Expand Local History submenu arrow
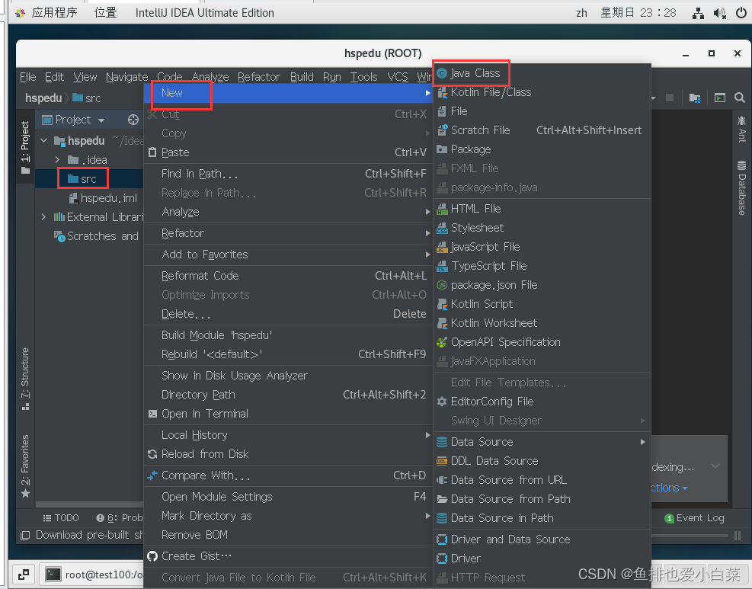The image size is (752, 589). [x=427, y=435]
